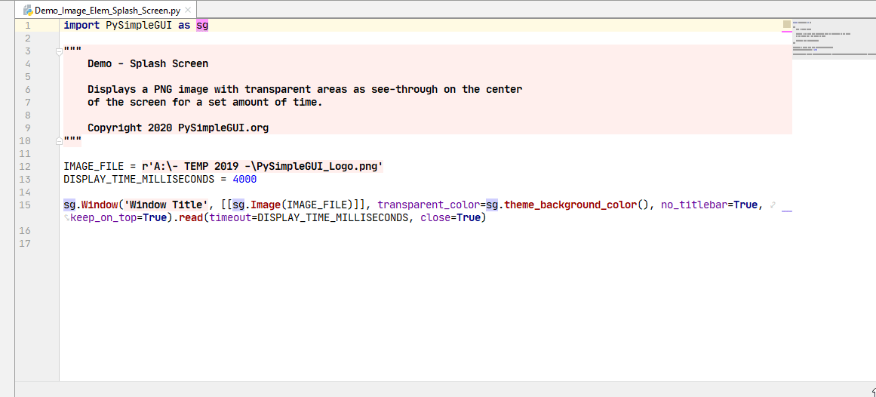This screenshot has width=876, height=397.
Task: Click the 'Image' call on line 15
Action: tap(266, 205)
